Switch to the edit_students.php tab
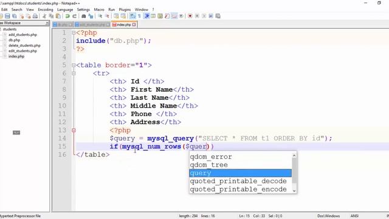The image size is (389, 219). [x=92, y=24]
